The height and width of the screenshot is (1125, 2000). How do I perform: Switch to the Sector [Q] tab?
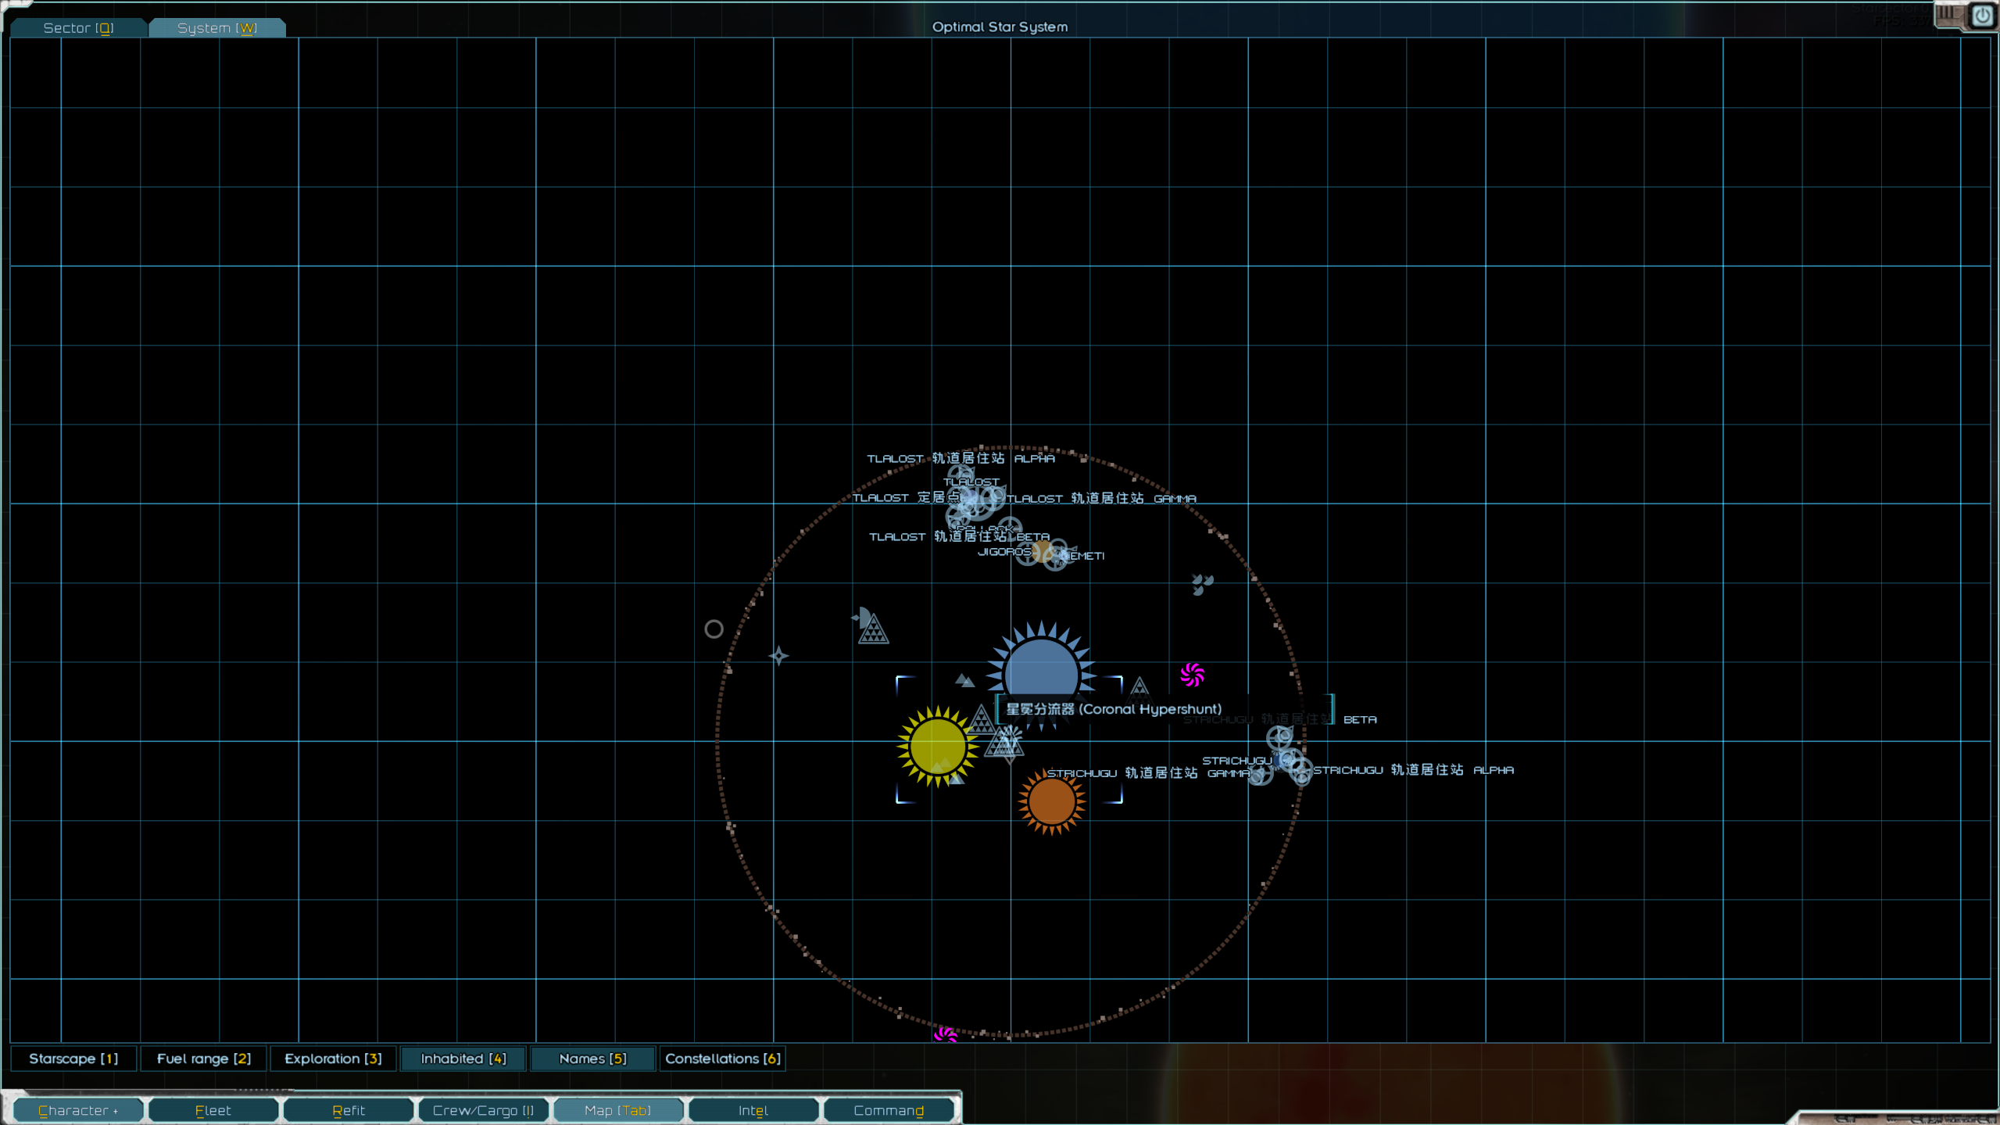tap(78, 27)
